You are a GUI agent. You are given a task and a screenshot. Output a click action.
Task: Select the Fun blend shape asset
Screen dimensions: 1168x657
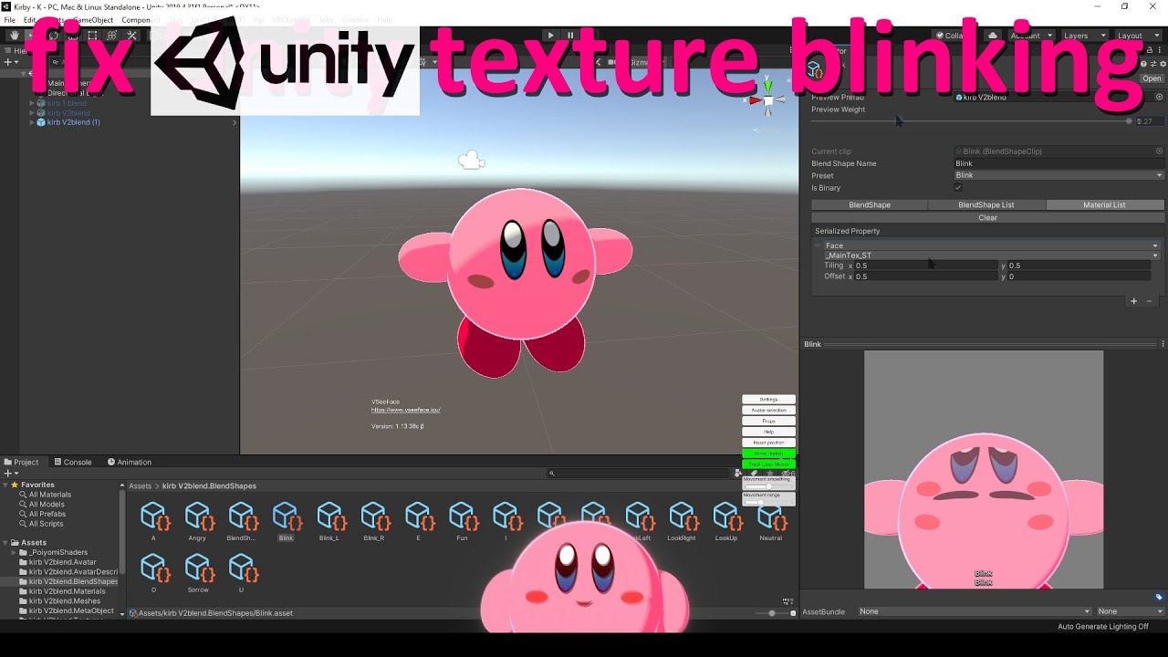click(x=462, y=521)
